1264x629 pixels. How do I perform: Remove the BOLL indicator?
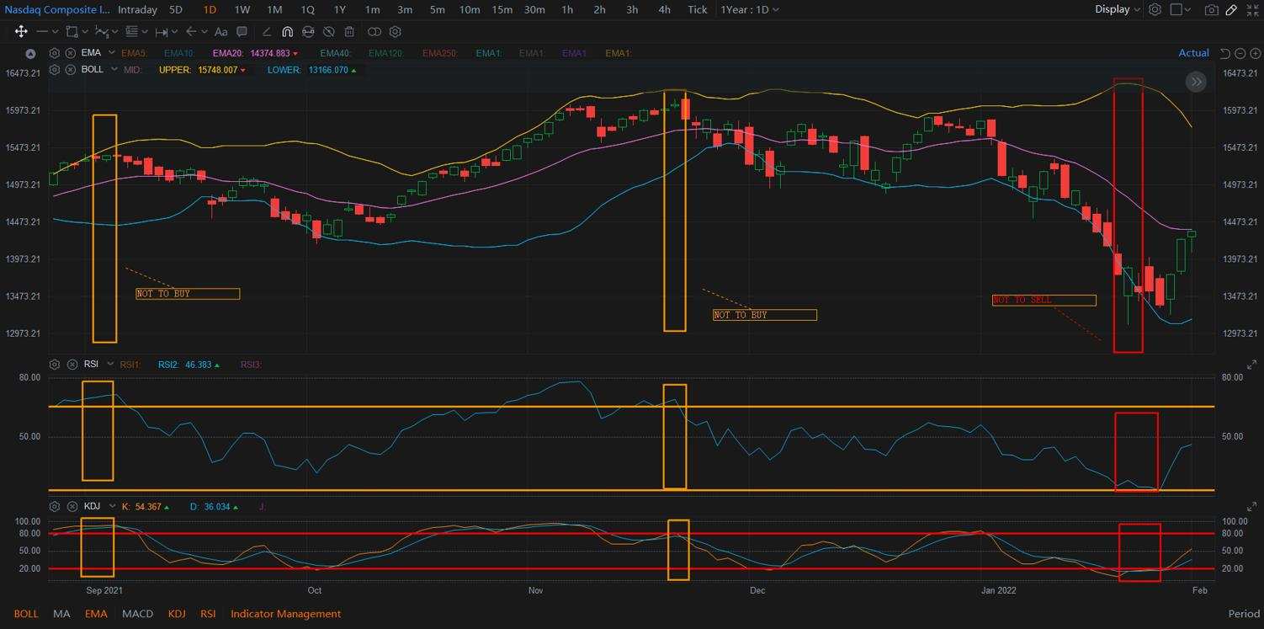tap(71, 70)
